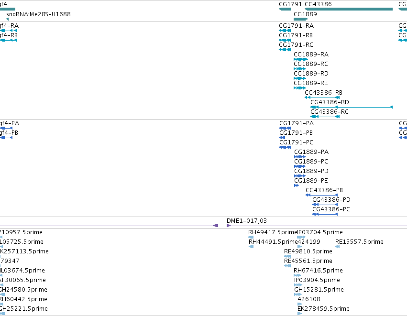This screenshot has height=316, width=407.
Task: Click the CG1889-RA transcript arrows
Action: pyautogui.click(x=301, y=59)
